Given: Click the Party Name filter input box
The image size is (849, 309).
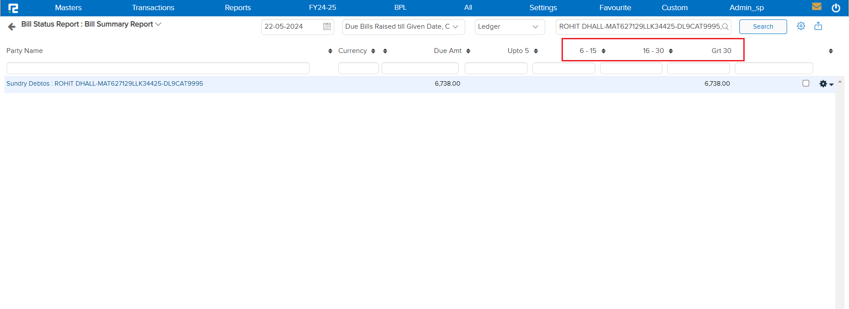Looking at the screenshot, I should pos(158,68).
